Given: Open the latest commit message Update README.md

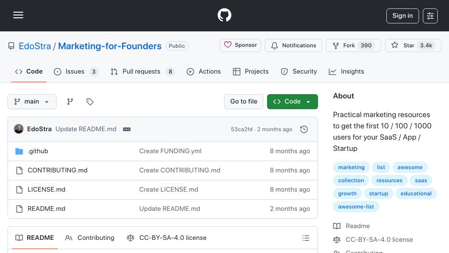Looking at the screenshot, I should [86, 129].
